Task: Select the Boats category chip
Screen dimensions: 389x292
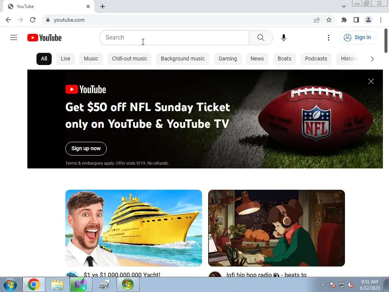Action: 284,59
